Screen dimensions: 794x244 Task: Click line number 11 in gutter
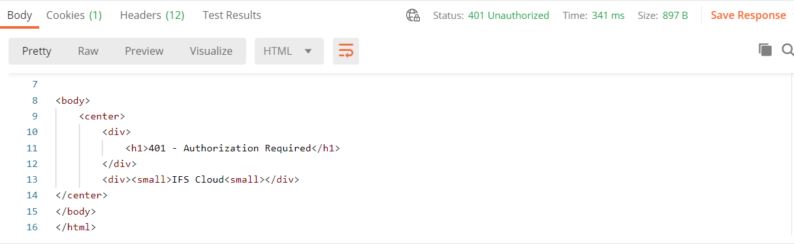click(x=32, y=148)
